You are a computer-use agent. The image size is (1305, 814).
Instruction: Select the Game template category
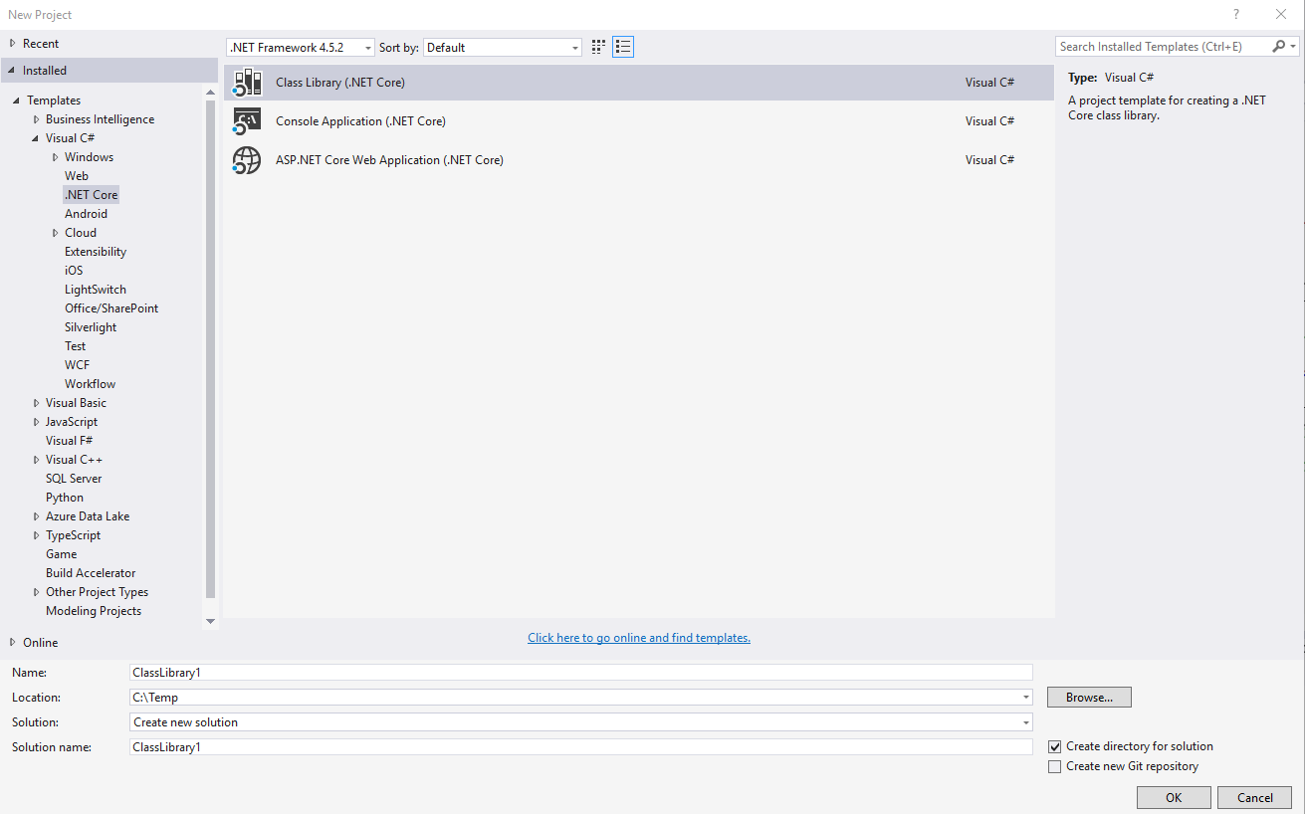click(61, 554)
